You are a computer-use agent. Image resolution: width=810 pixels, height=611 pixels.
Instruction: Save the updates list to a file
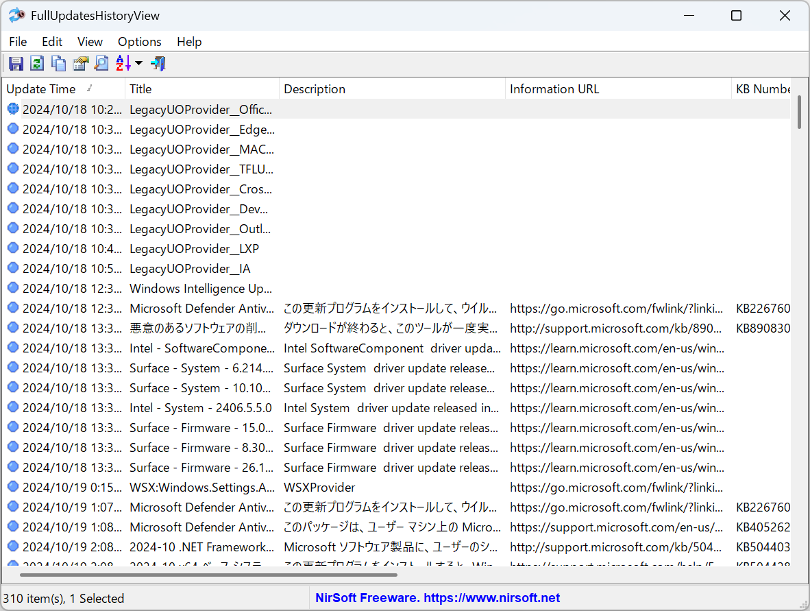[15, 63]
